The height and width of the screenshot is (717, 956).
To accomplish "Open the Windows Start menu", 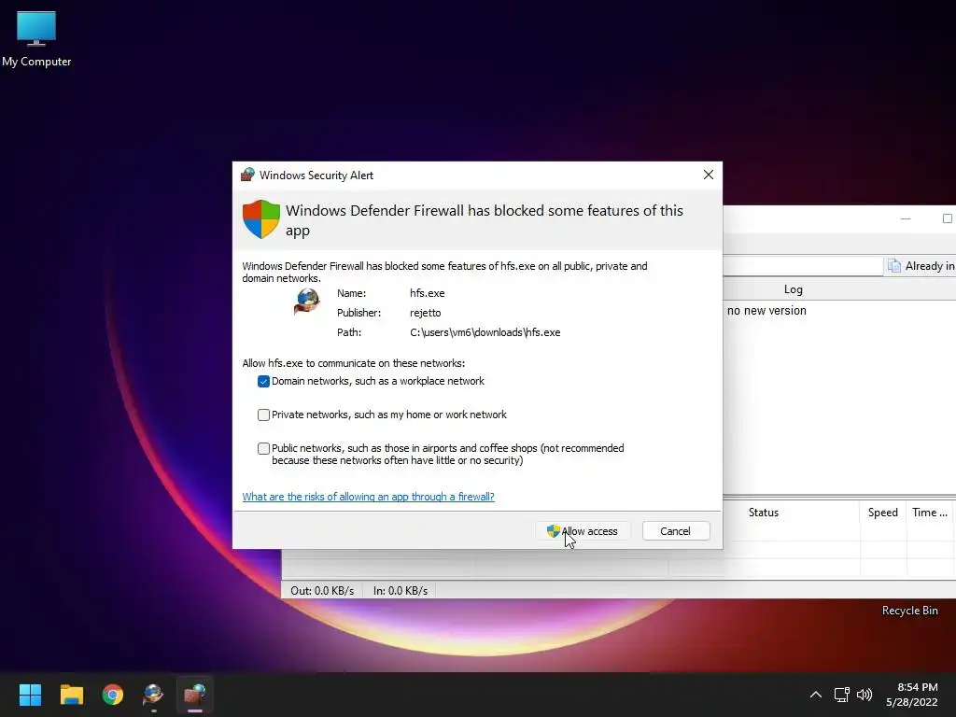I will coord(30,695).
